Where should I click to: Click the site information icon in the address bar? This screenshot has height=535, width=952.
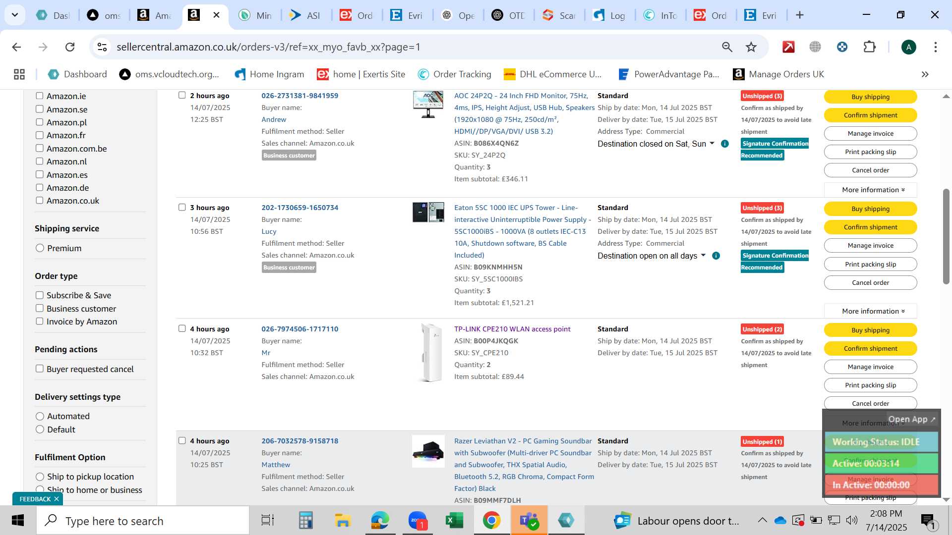pos(102,47)
